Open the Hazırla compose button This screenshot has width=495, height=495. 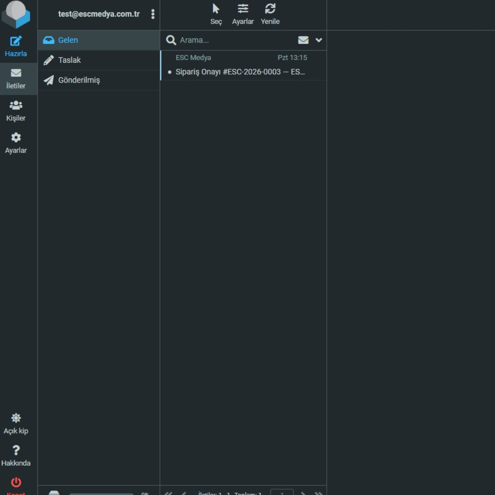(16, 46)
